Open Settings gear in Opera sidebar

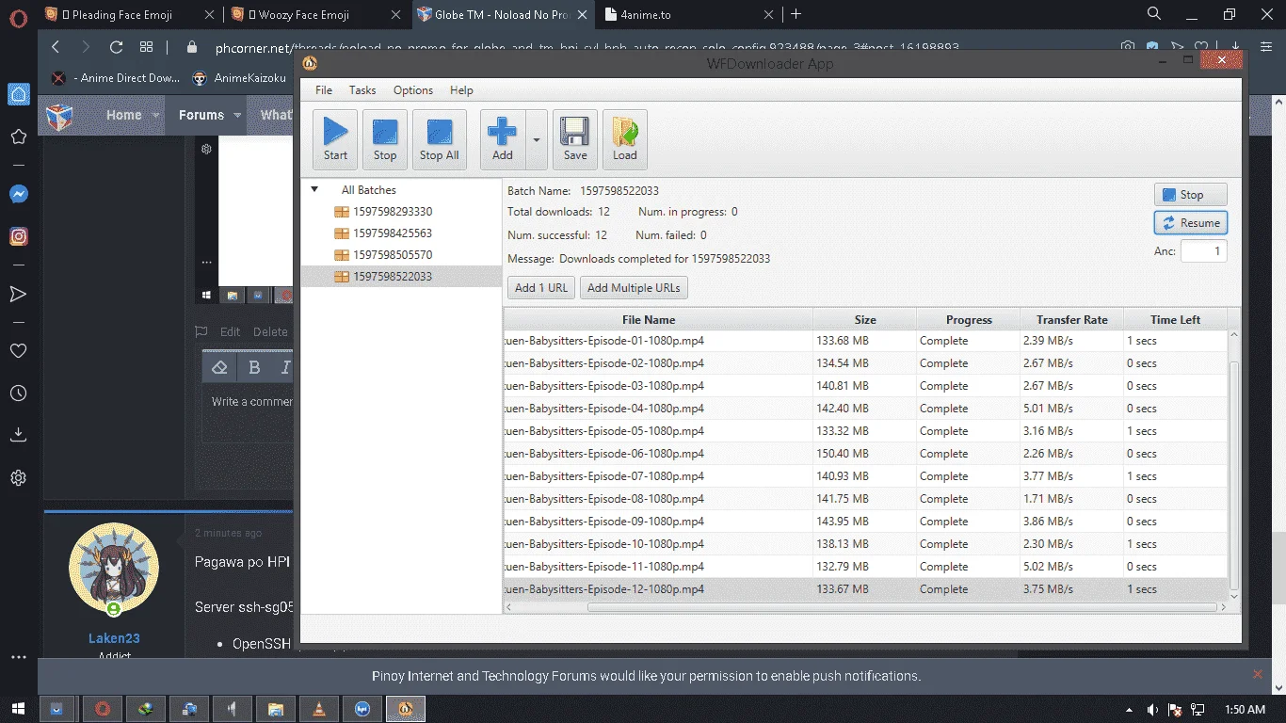(18, 478)
